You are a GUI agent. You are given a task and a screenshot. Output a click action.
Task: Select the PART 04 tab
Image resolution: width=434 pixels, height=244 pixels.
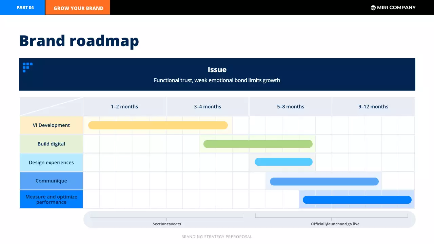point(25,7)
